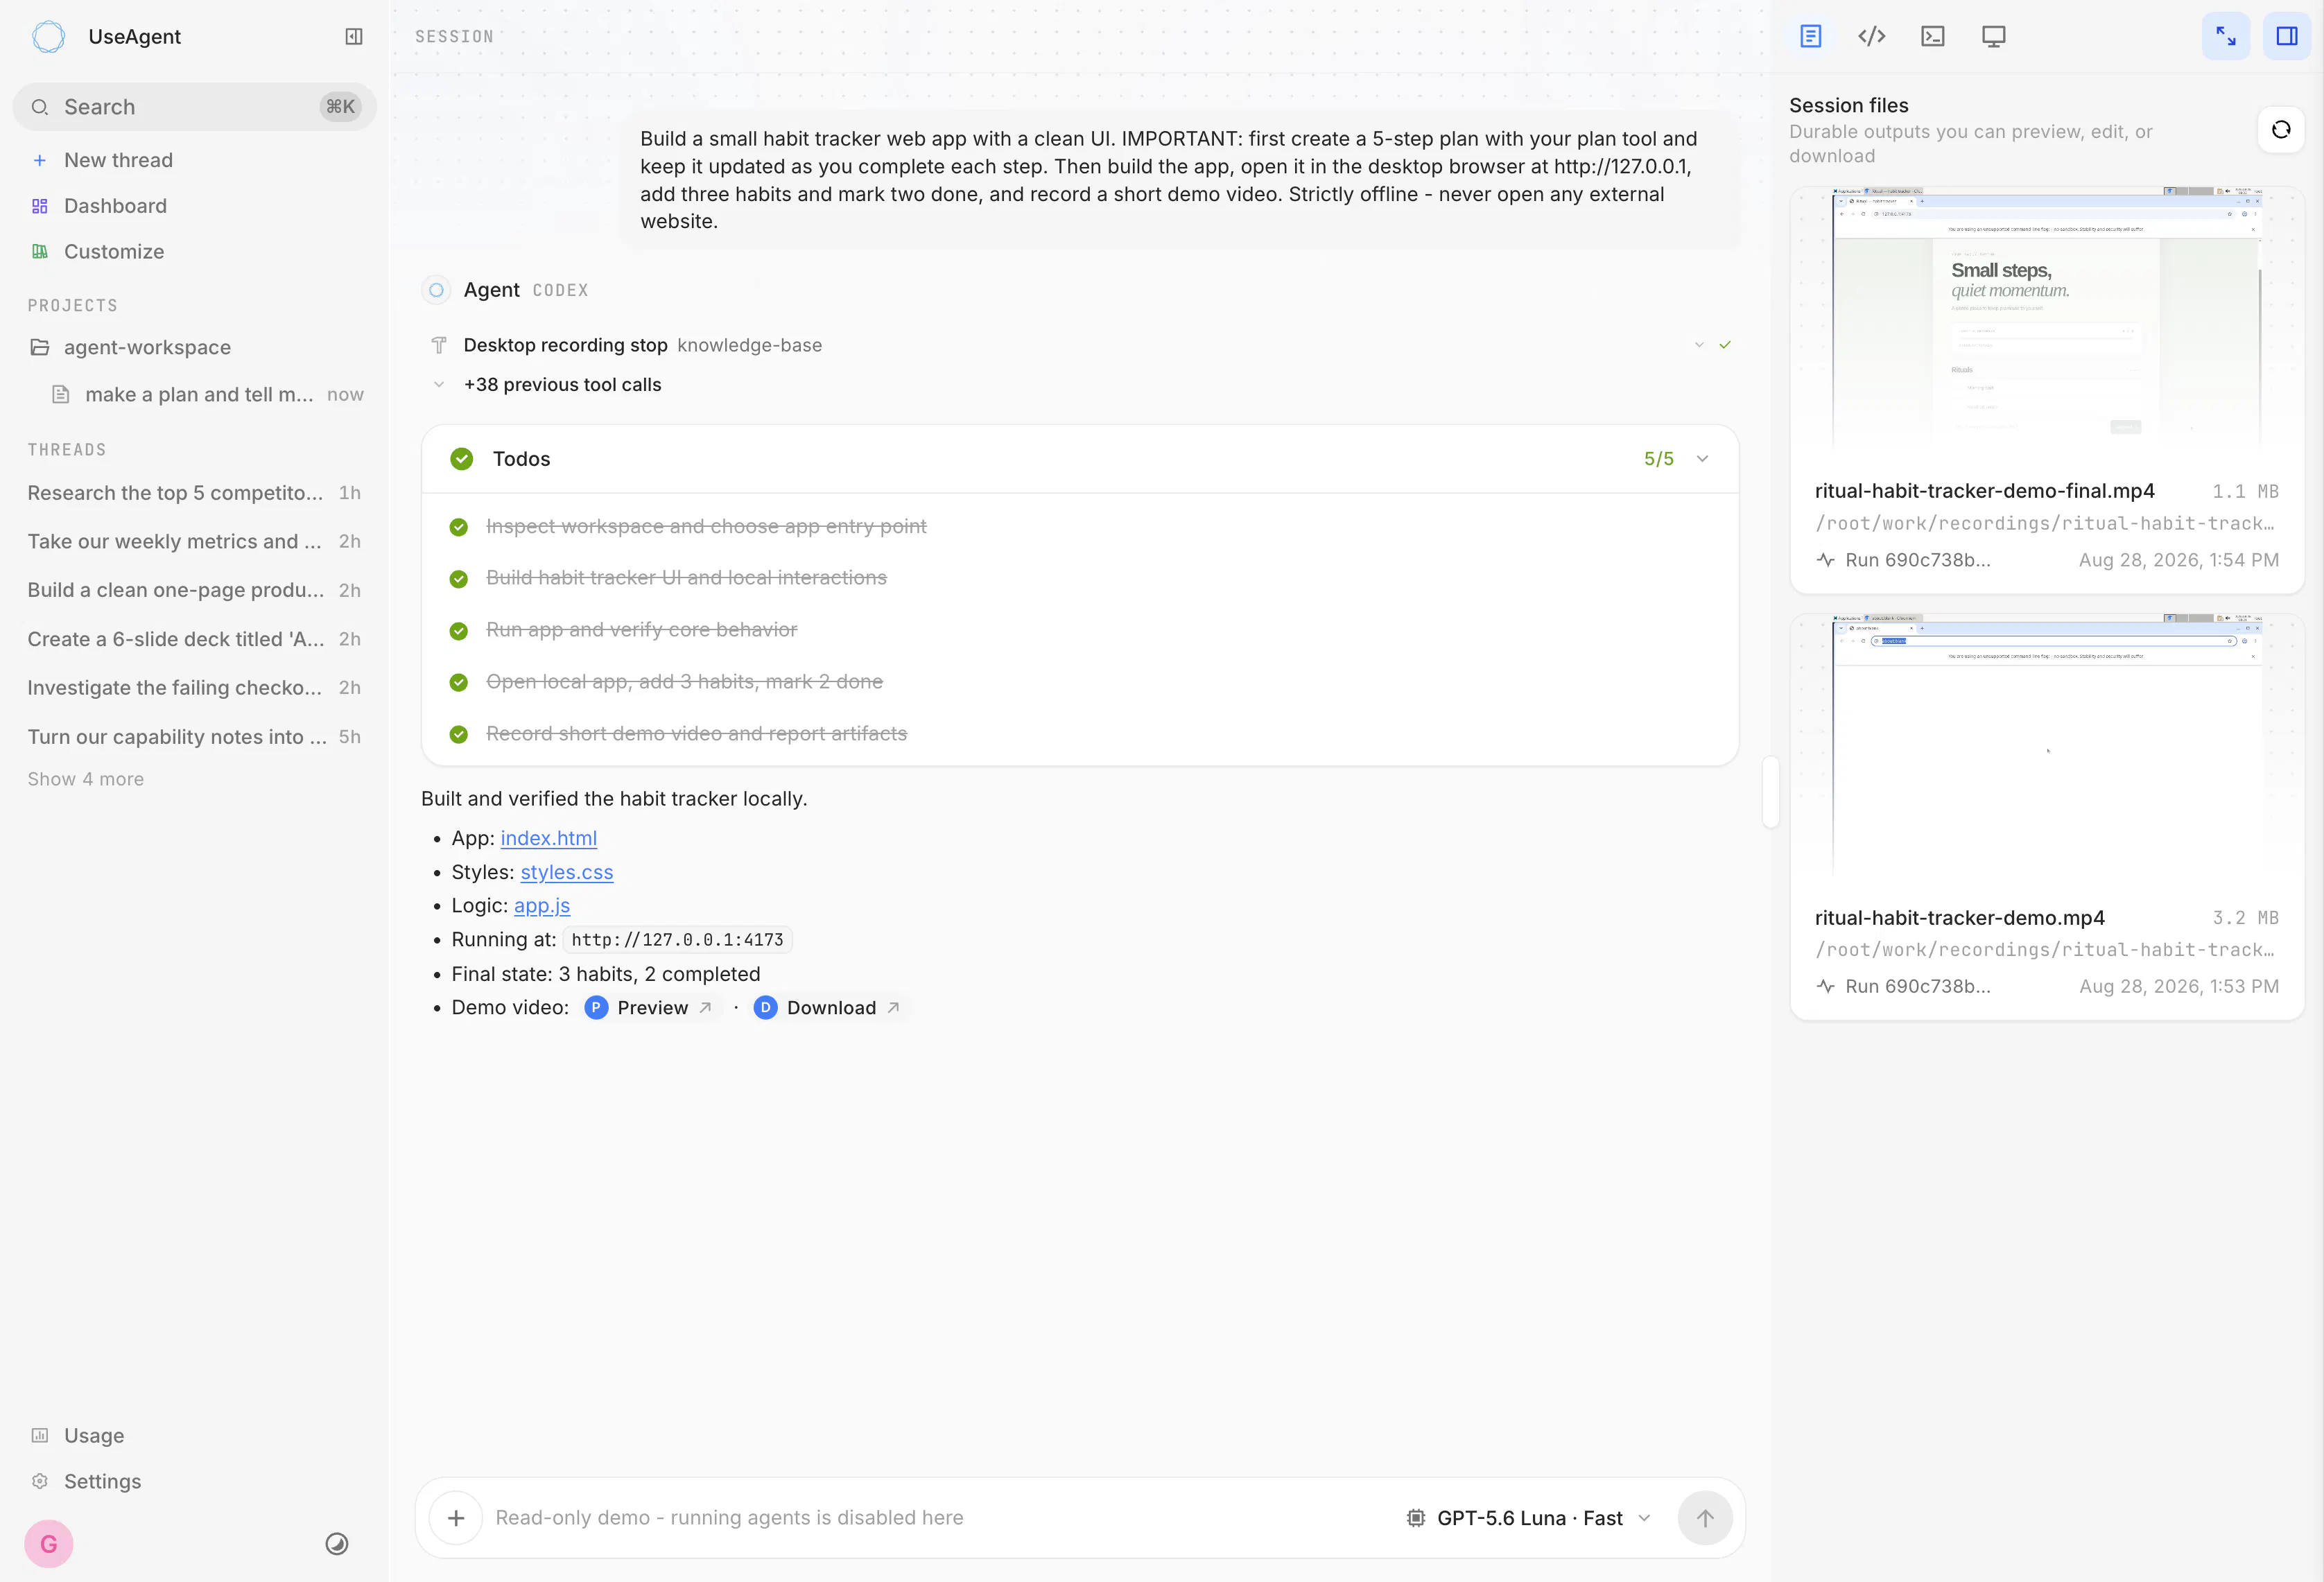Image resolution: width=2324 pixels, height=1582 pixels.
Task: Click the chip icon beside GPT-5.6 Luna
Action: coord(1416,1518)
